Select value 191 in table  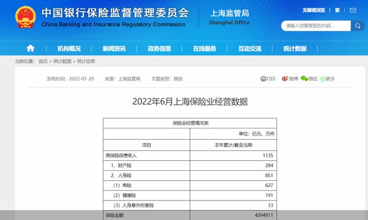pyautogui.click(x=269, y=195)
